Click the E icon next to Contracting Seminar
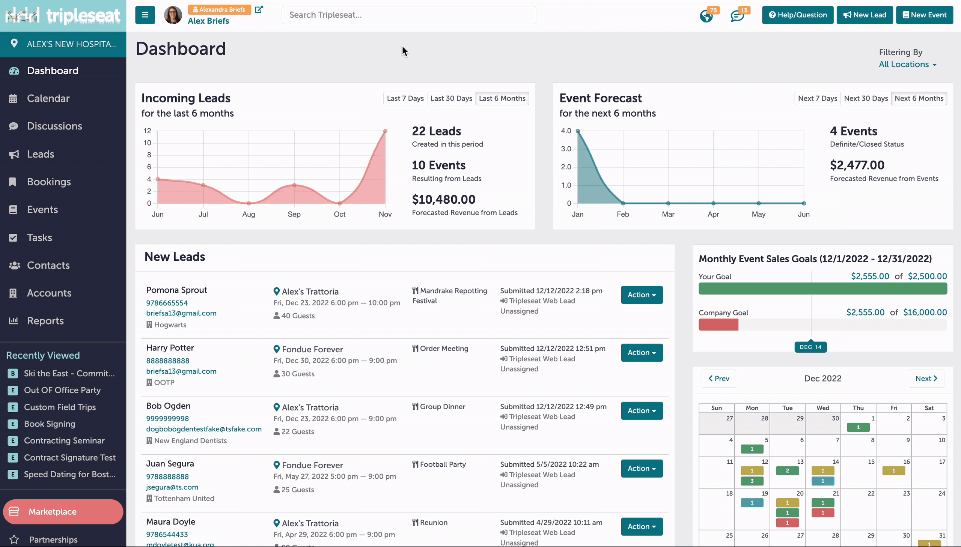Viewport: 961px width, 547px height. [13, 441]
